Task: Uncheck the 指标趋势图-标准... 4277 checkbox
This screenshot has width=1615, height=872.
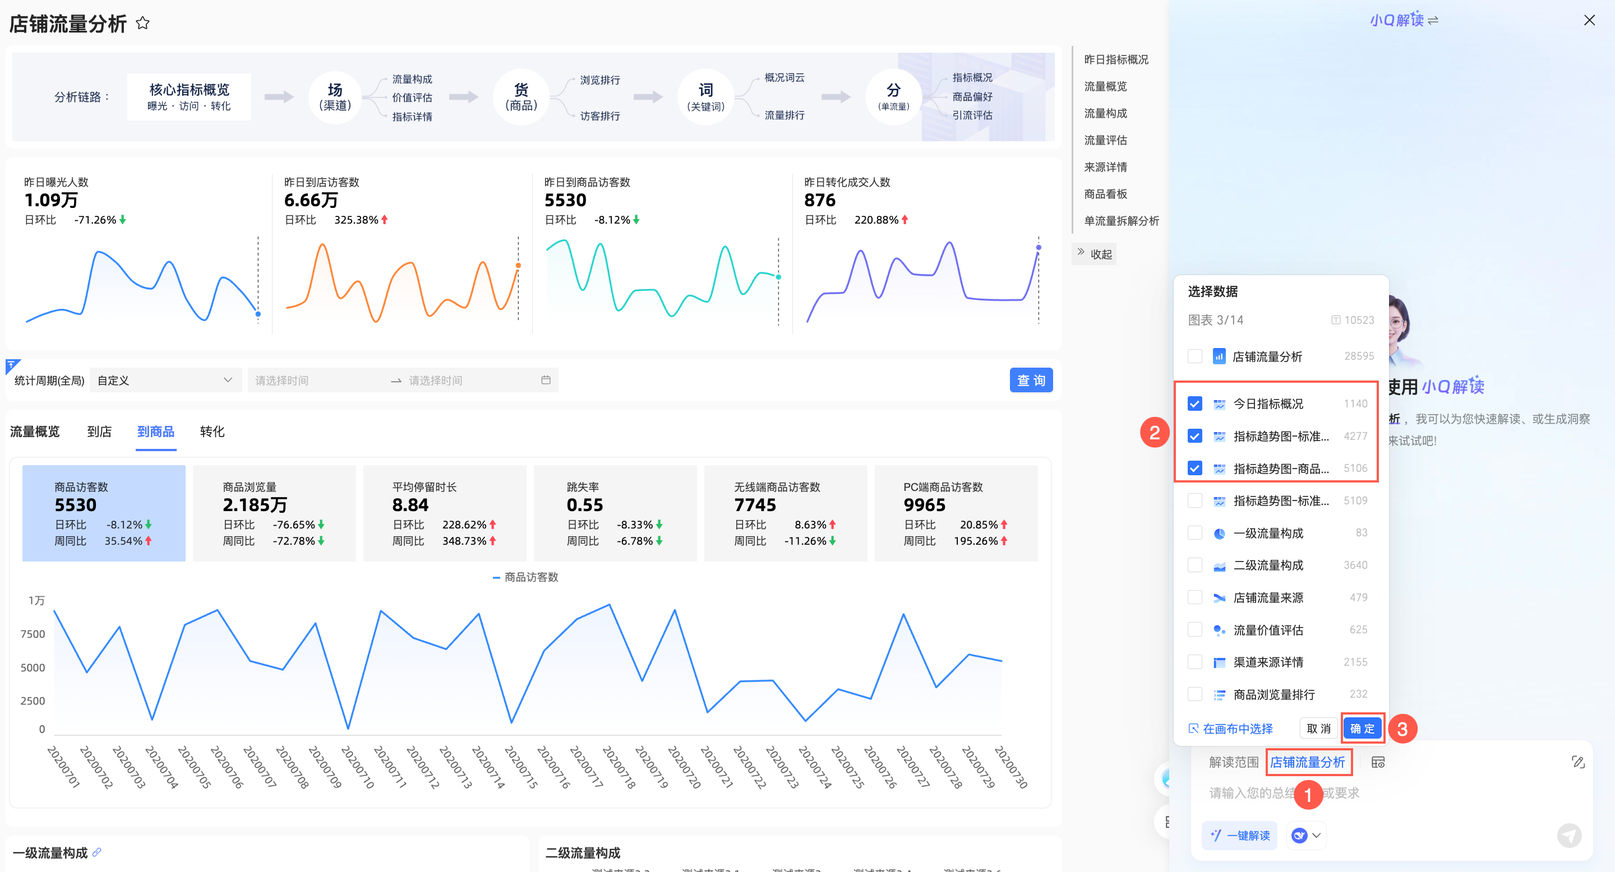Action: pyautogui.click(x=1195, y=436)
